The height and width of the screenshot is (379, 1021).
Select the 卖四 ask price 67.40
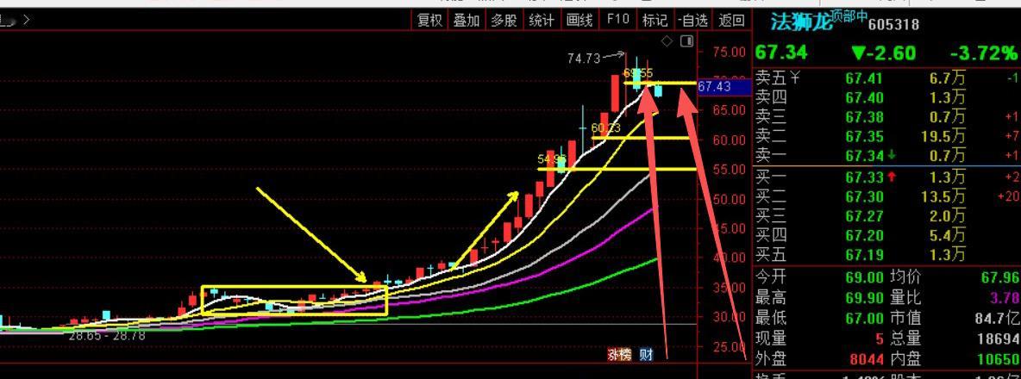click(864, 98)
